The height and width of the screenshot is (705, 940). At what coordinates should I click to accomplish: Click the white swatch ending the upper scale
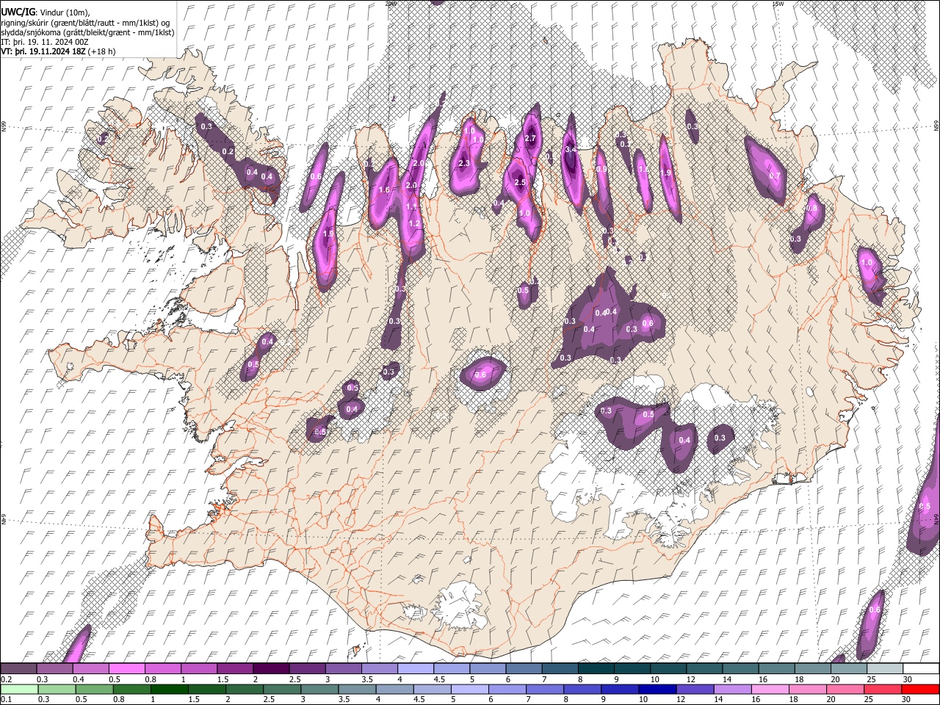[921, 668]
